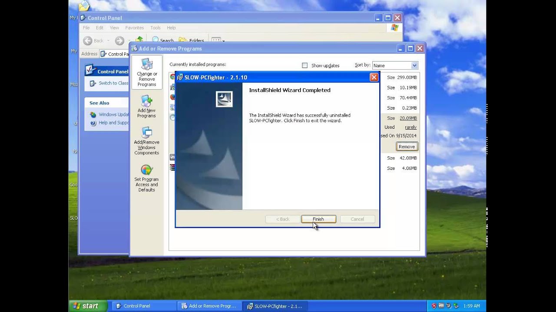Toggle the Show updates checkbox

[304, 65]
